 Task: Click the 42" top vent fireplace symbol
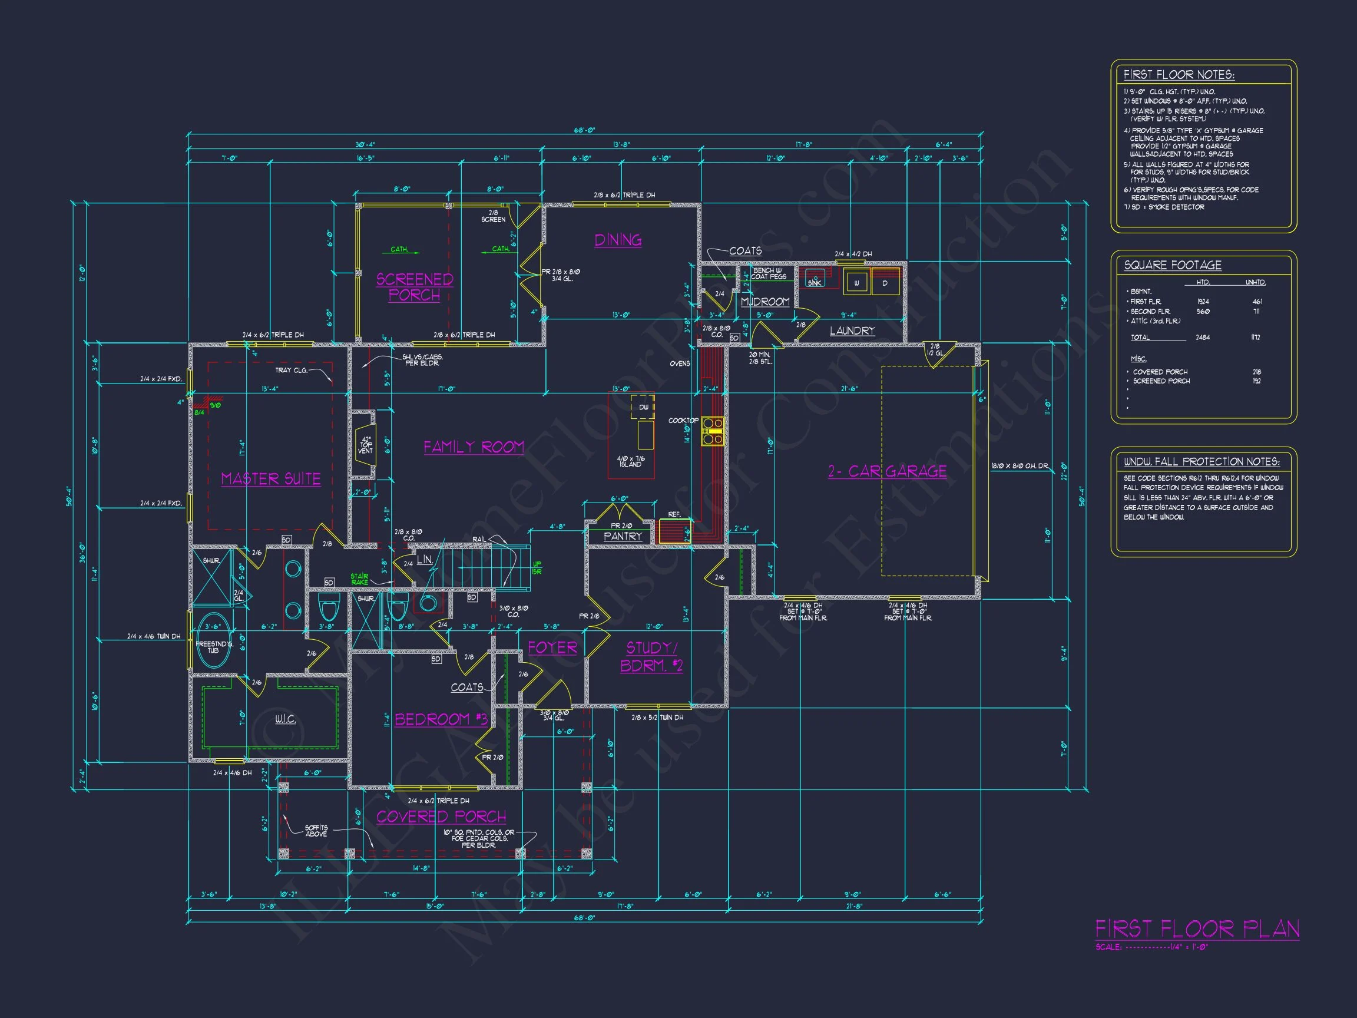click(366, 445)
